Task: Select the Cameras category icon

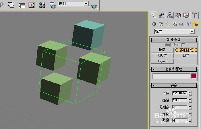Action: (175, 24)
